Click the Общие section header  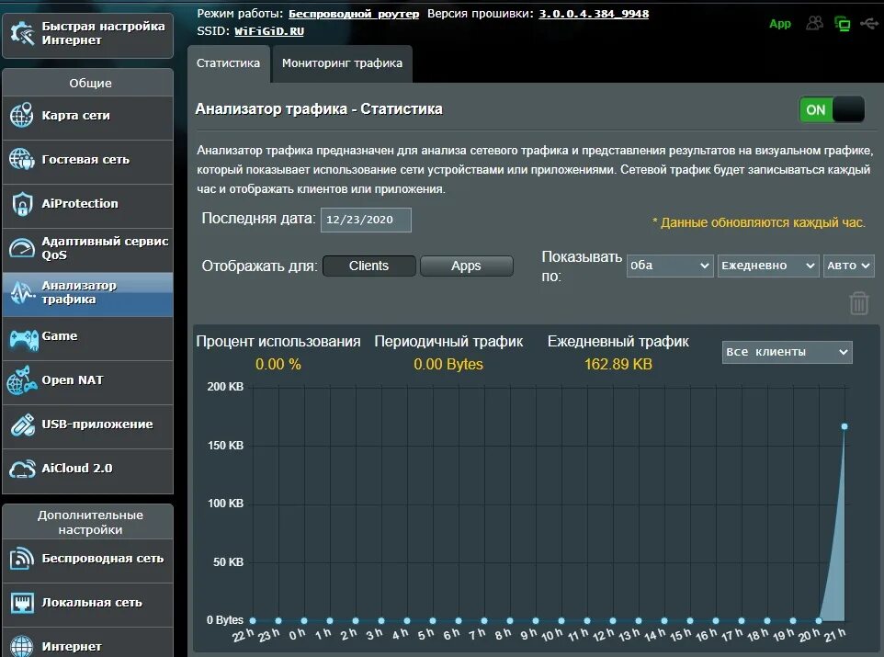pyautogui.click(x=90, y=83)
